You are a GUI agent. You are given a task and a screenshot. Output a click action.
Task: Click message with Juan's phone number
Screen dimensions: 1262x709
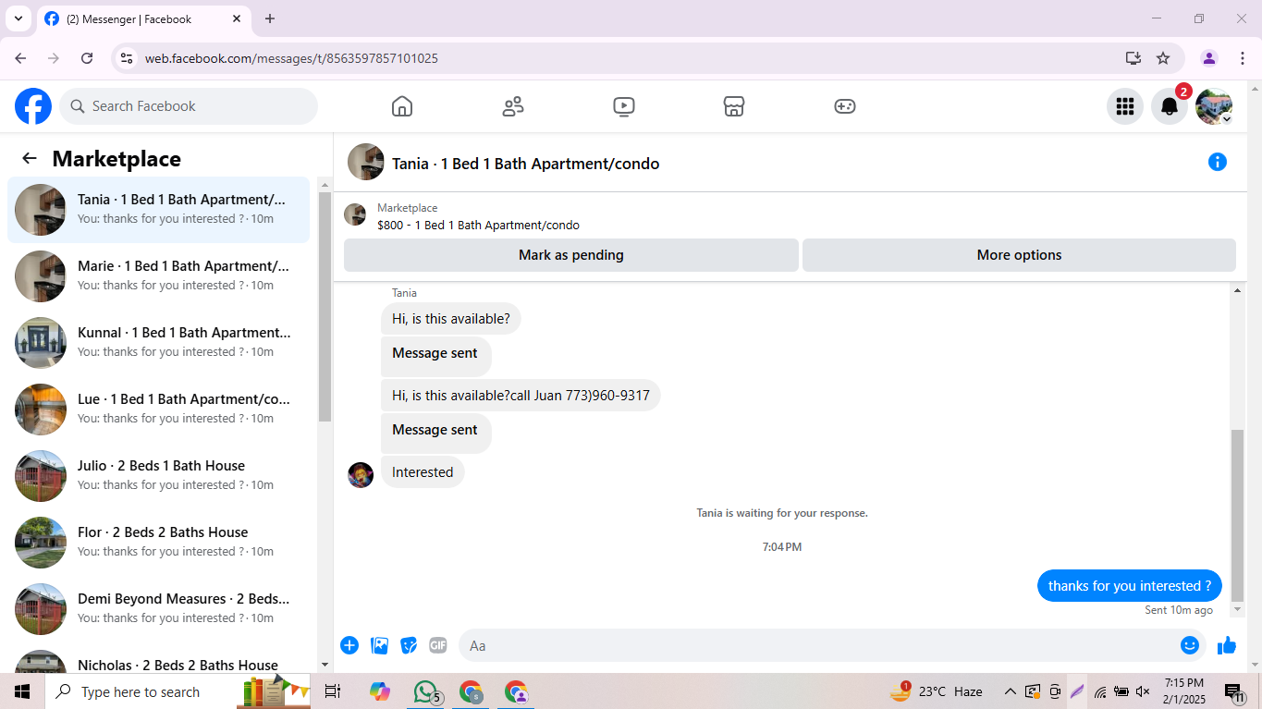tap(521, 396)
